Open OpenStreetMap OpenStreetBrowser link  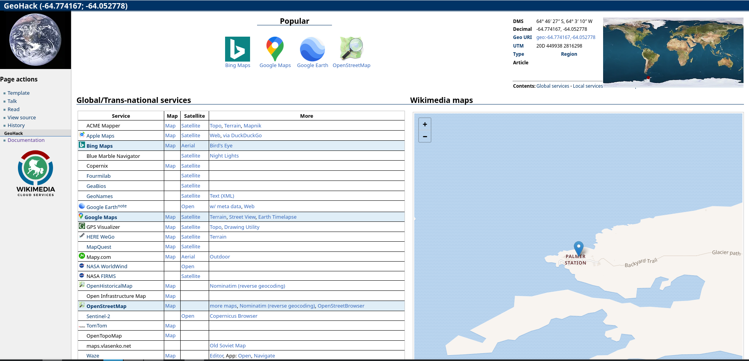pyautogui.click(x=341, y=306)
